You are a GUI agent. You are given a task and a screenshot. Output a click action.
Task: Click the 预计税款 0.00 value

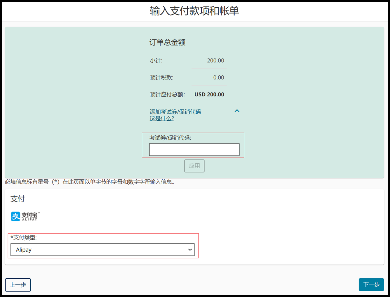tap(219, 77)
